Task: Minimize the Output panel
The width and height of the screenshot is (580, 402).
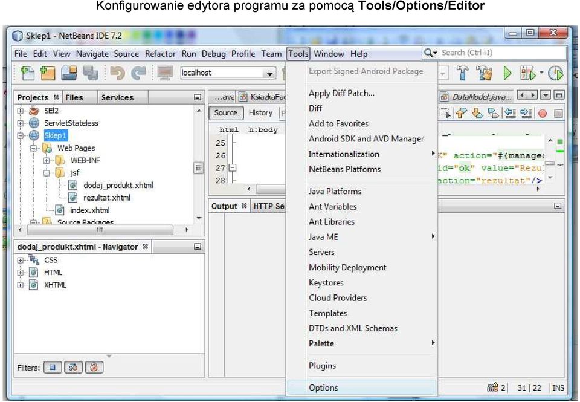Action: (558, 206)
